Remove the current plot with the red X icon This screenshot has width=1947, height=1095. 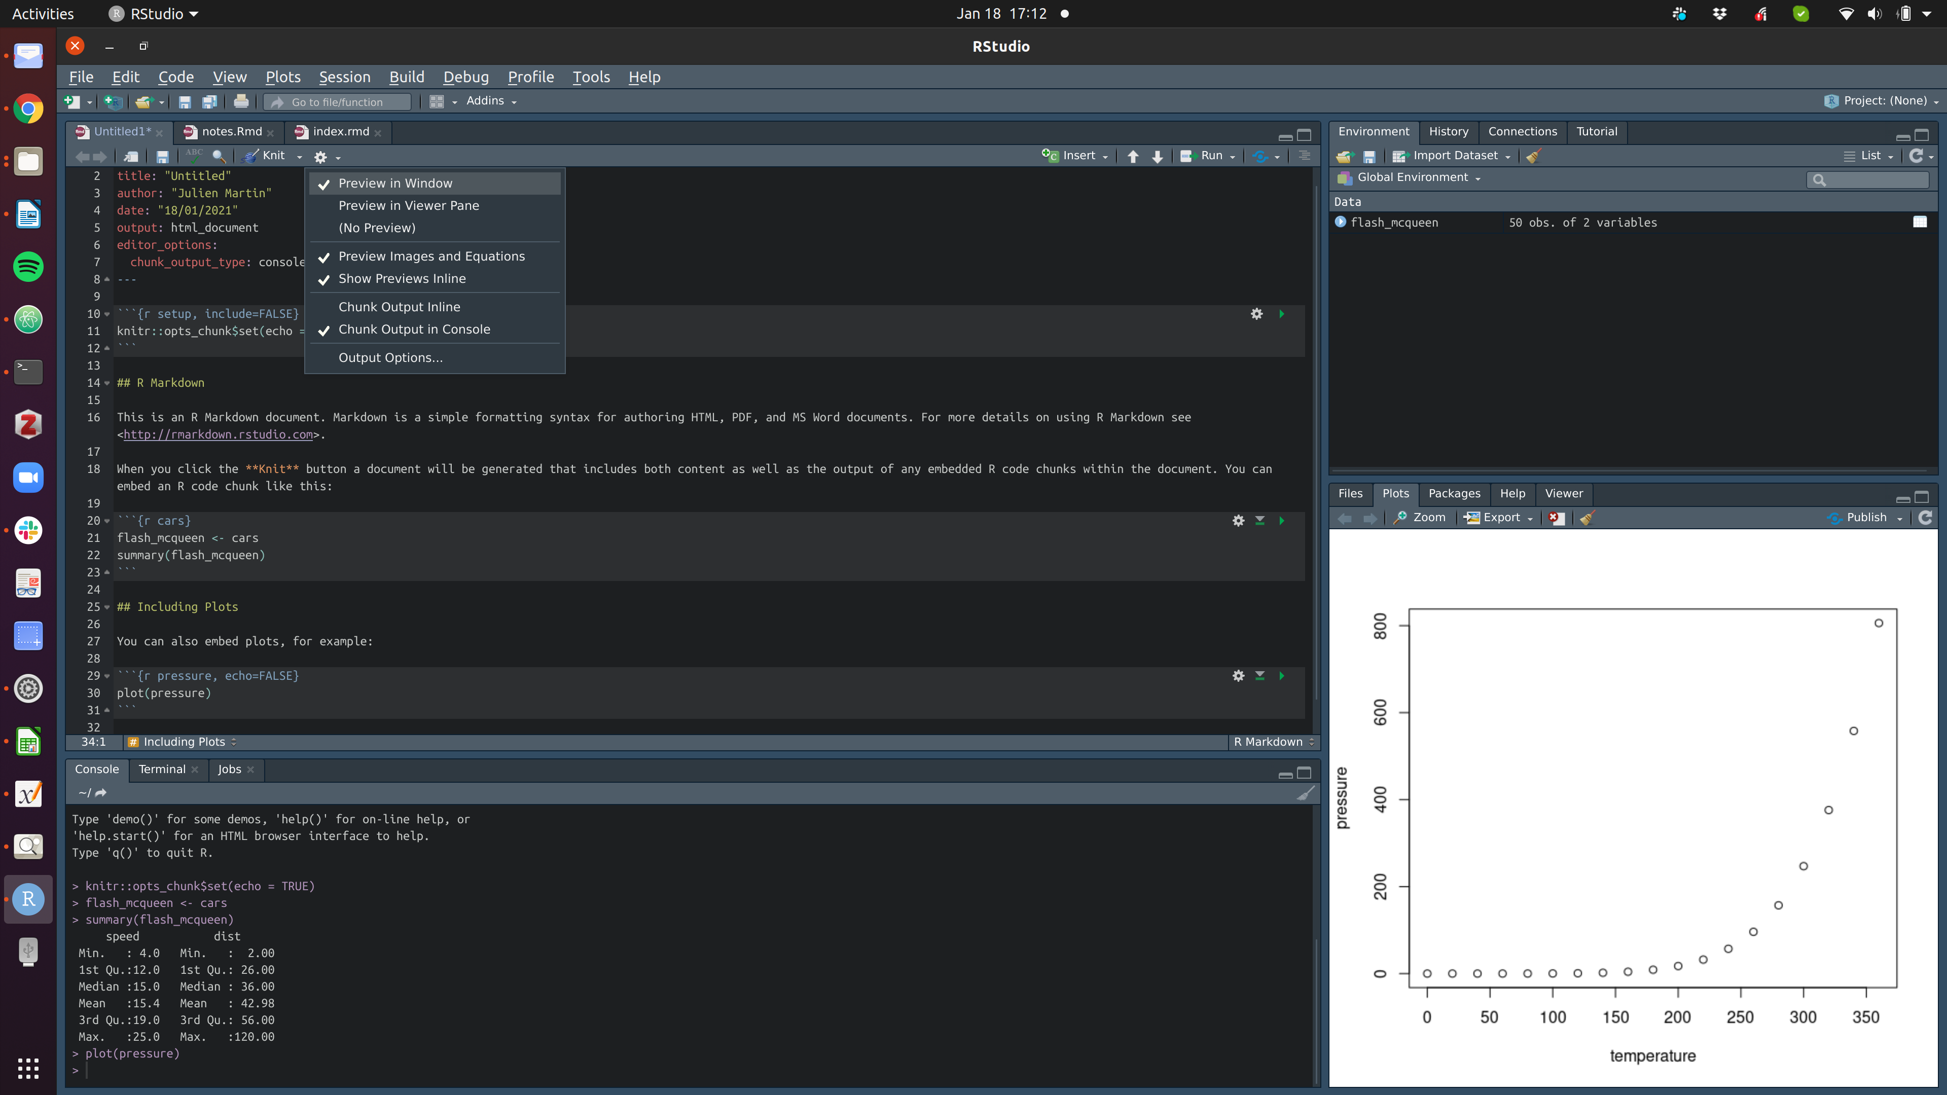(x=1556, y=518)
